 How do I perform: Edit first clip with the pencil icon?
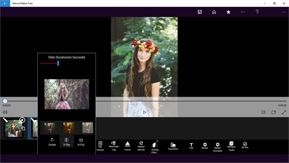tap(5, 120)
